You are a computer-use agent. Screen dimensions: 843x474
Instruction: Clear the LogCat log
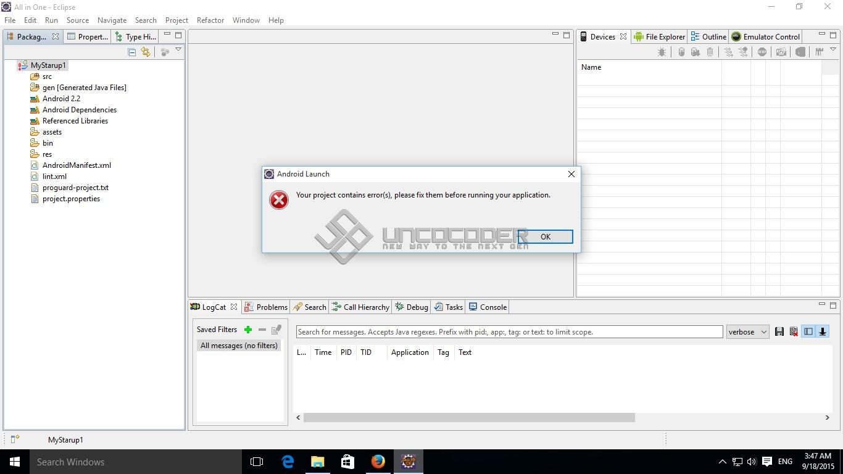[x=794, y=332]
